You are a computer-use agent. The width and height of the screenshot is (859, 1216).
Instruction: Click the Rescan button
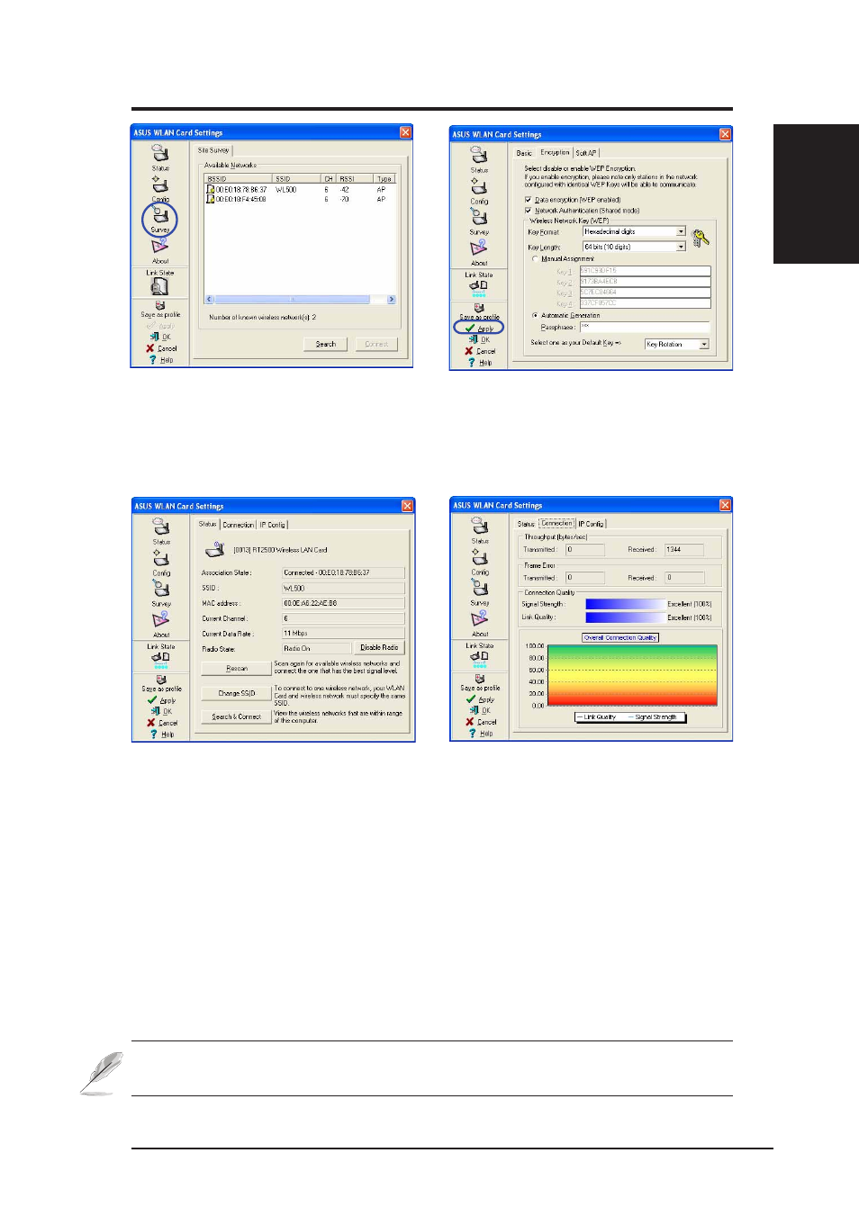click(x=237, y=669)
